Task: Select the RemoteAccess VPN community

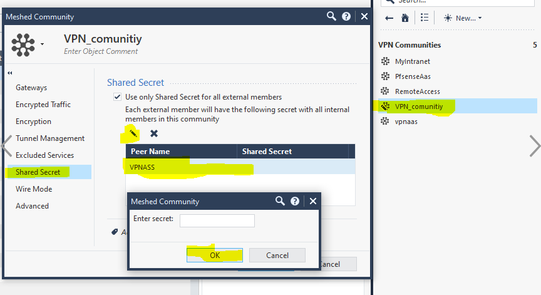Action: pyautogui.click(x=417, y=91)
